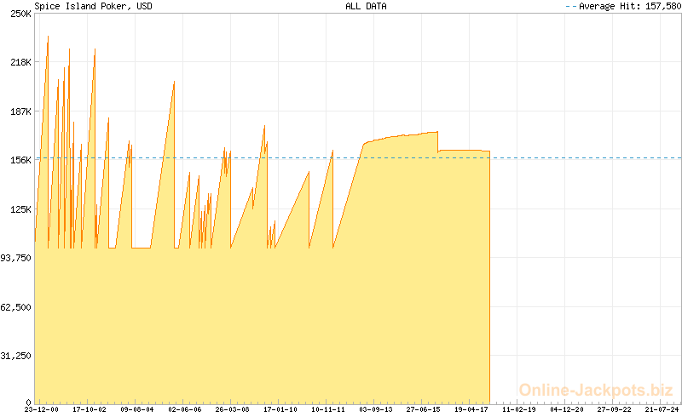
Task: Select the 'ALL DATA' label at top
Action: pyautogui.click(x=366, y=6)
